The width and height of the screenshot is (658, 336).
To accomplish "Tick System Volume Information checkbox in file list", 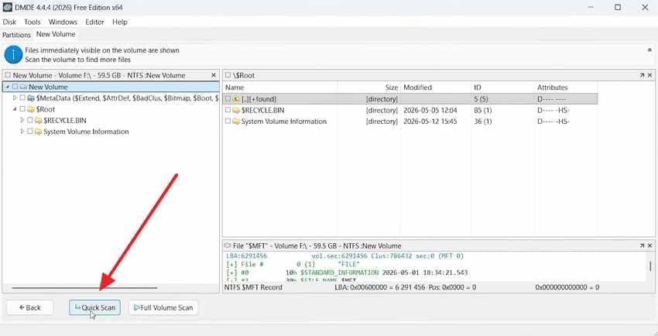I will pos(228,122).
